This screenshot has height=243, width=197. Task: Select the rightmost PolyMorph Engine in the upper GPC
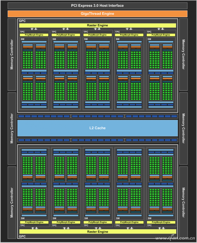(x=161, y=35)
